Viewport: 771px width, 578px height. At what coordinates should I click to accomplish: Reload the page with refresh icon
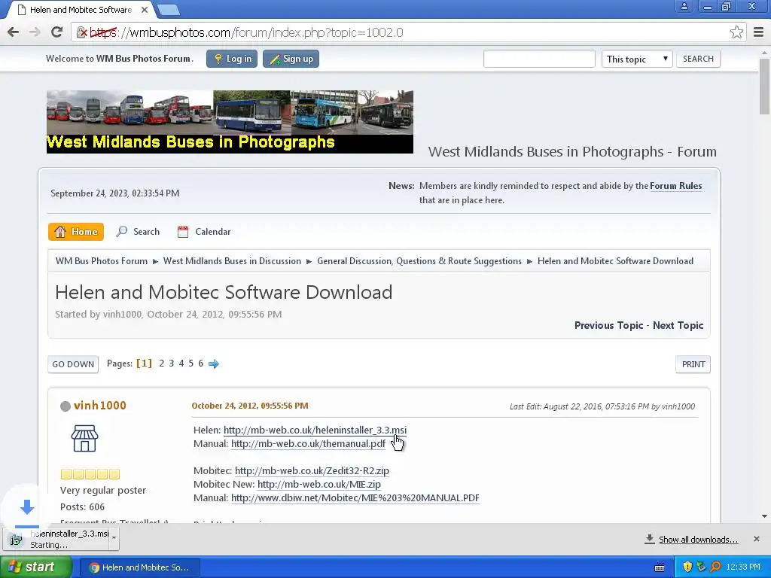click(56, 32)
